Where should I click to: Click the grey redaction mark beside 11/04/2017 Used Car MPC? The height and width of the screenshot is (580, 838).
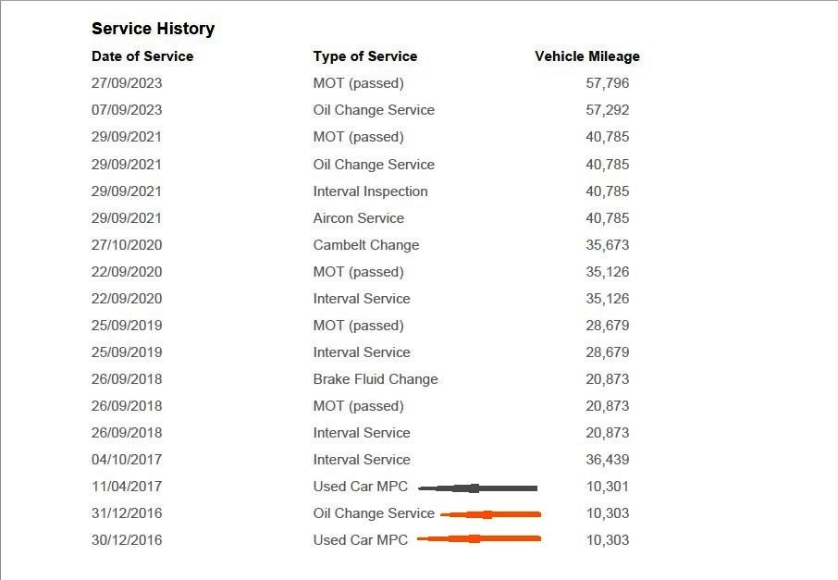(x=478, y=488)
